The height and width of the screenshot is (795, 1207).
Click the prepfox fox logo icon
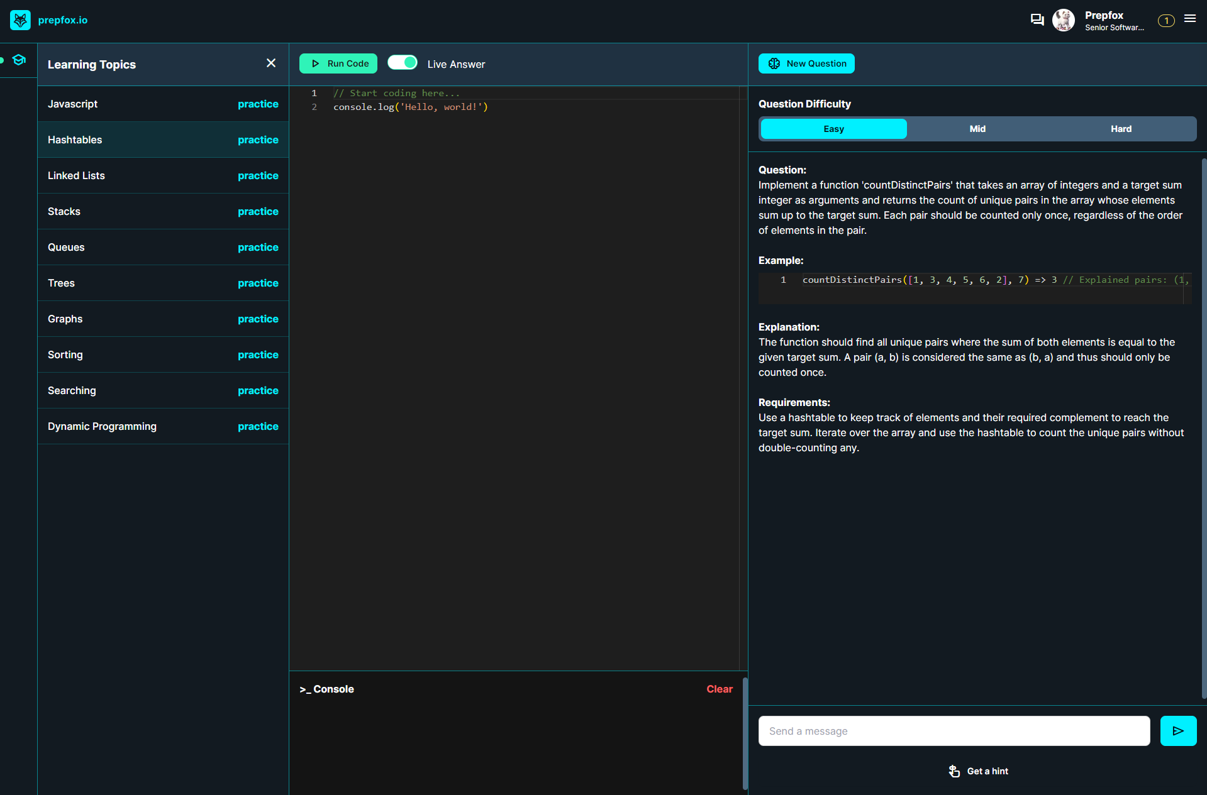pyautogui.click(x=20, y=20)
